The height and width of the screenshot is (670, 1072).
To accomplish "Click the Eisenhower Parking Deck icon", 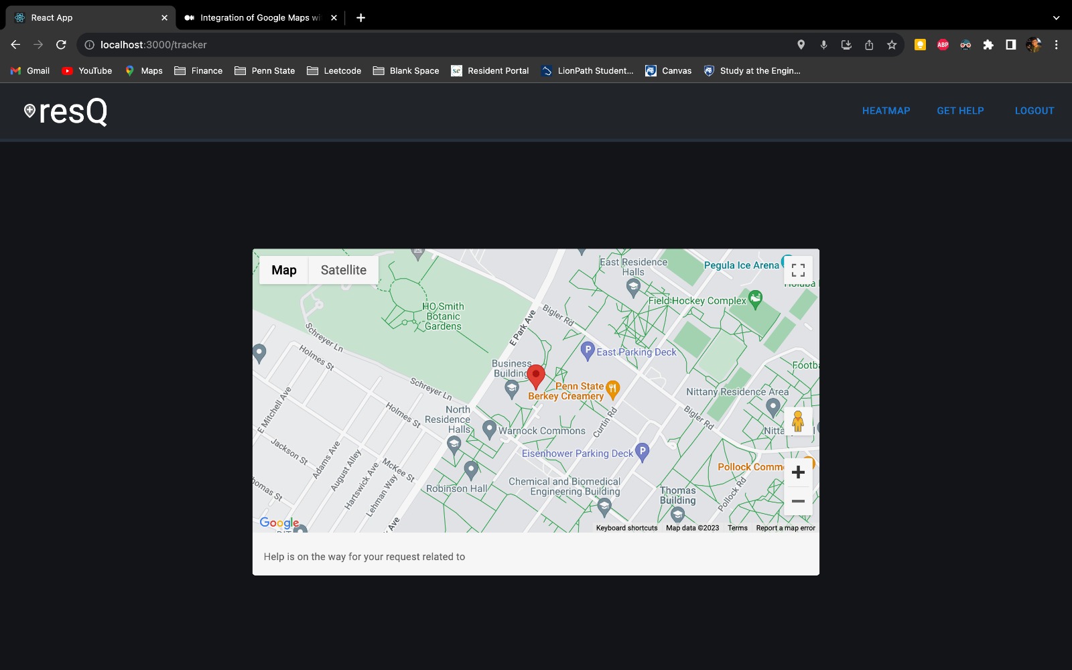I will [x=642, y=452].
